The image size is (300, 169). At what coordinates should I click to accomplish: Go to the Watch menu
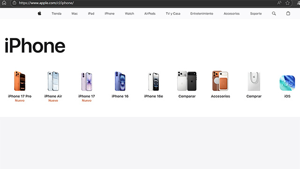[129, 14]
